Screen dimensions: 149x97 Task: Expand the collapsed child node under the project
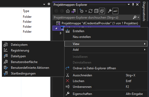tap(61, 33)
